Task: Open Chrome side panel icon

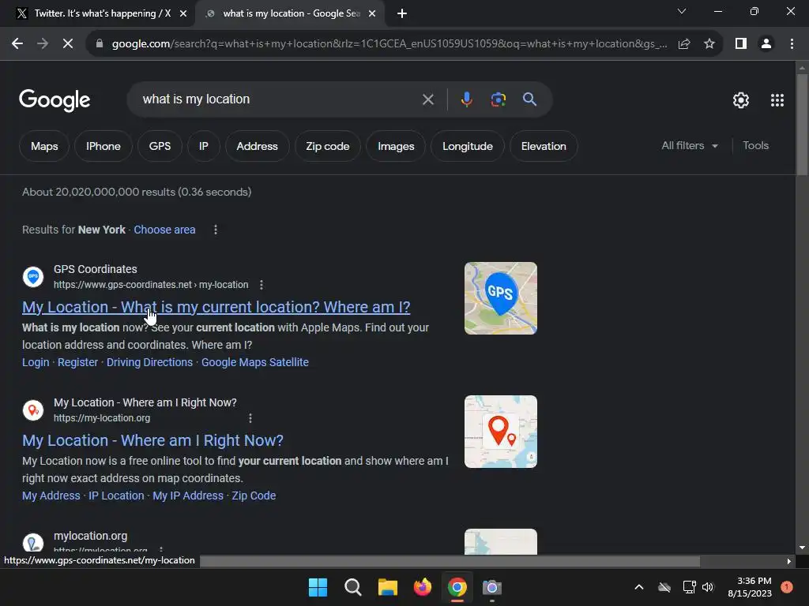Action: (x=741, y=44)
